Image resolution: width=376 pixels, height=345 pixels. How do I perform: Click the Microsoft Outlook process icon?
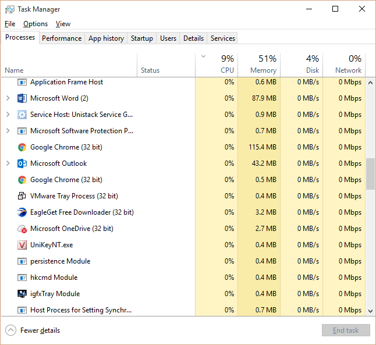22,163
